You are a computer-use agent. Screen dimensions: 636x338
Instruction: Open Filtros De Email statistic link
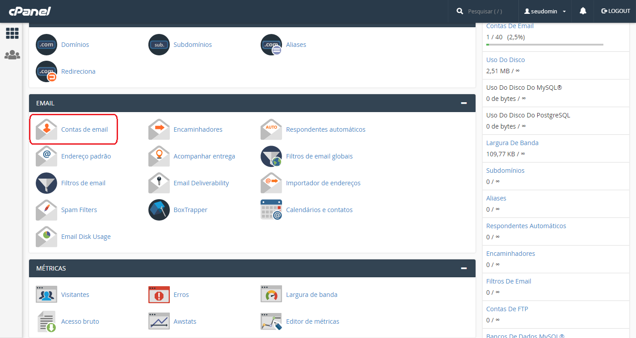pos(509,281)
